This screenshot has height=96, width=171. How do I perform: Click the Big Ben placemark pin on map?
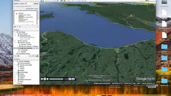point(131,15)
